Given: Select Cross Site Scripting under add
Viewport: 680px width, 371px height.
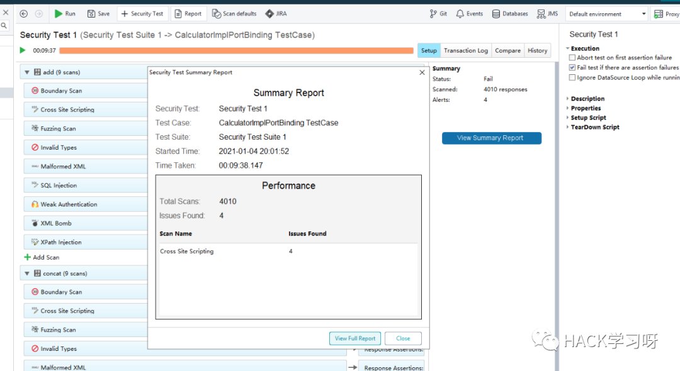Looking at the screenshot, I should click(x=86, y=109).
